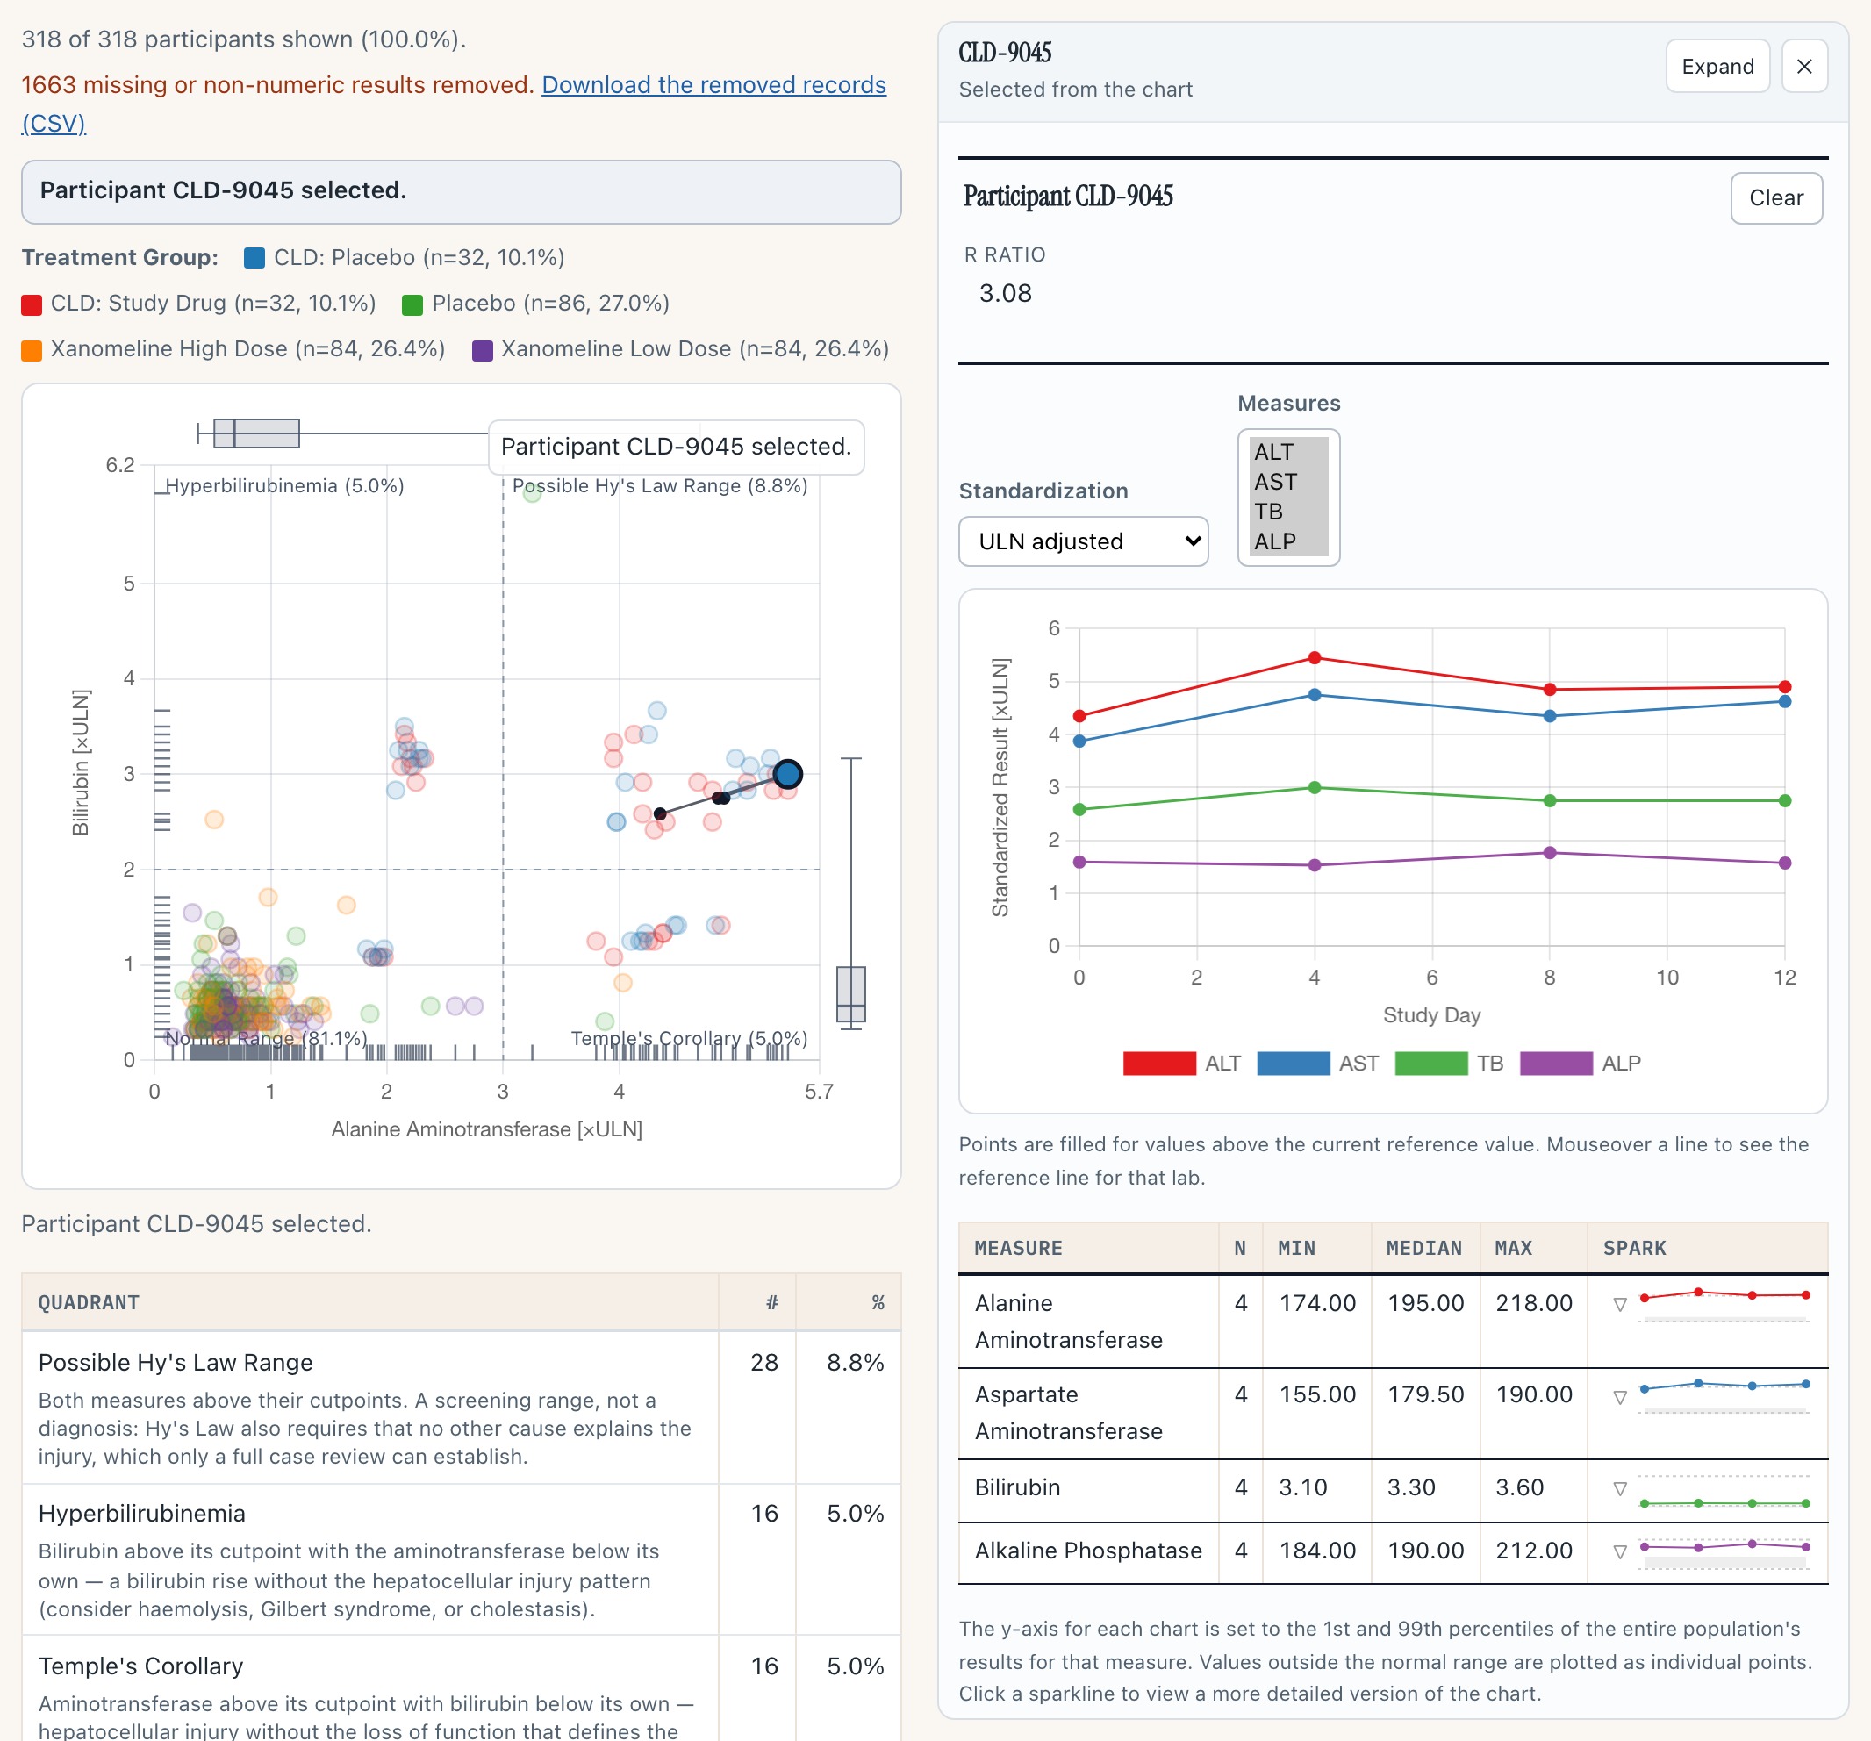Image resolution: width=1871 pixels, height=1741 pixels.
Task: Click the TB day 12 green point
Action: [1784, 801]
